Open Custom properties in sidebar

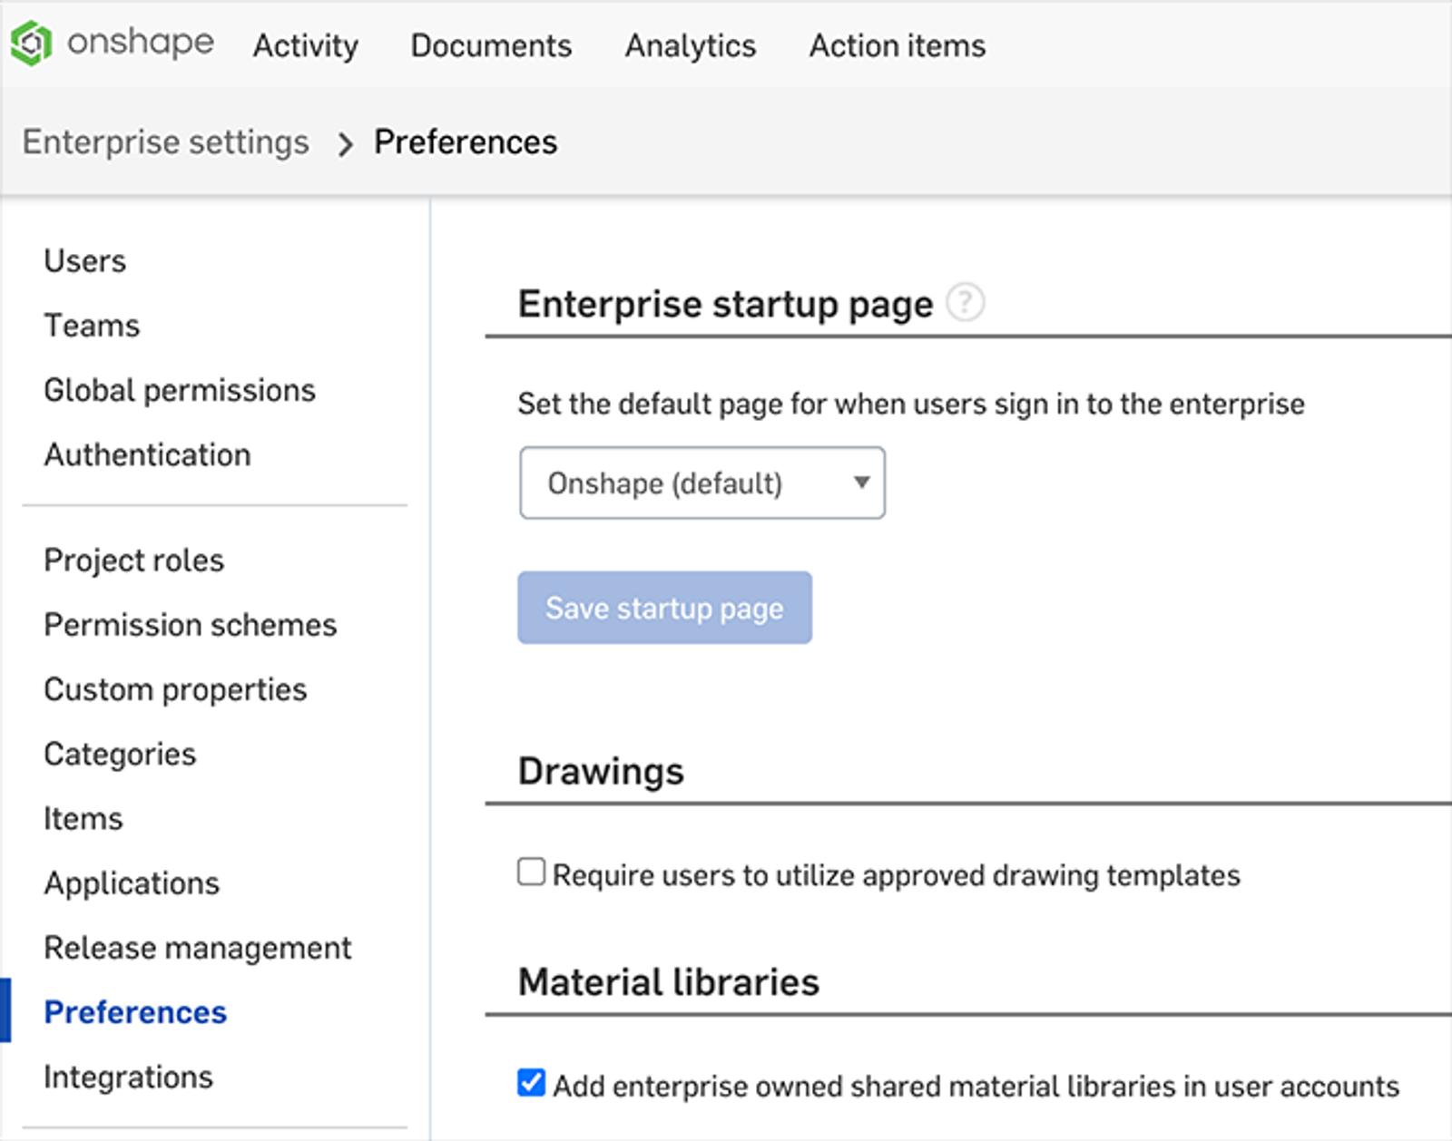click(175, 689)
